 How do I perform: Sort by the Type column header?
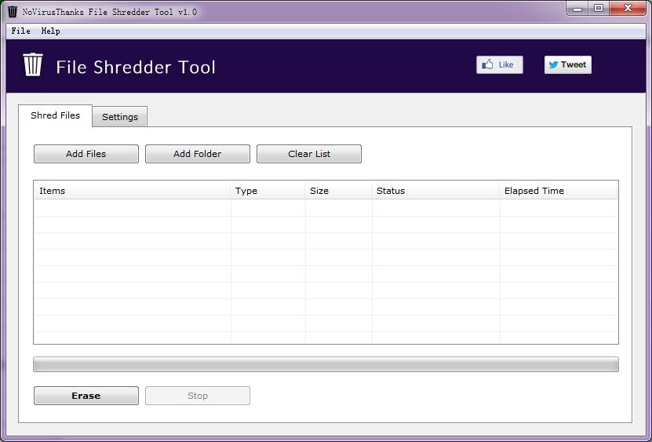point(268,191)
